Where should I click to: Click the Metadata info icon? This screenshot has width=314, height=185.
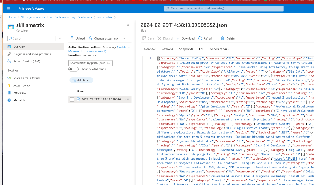9,100
